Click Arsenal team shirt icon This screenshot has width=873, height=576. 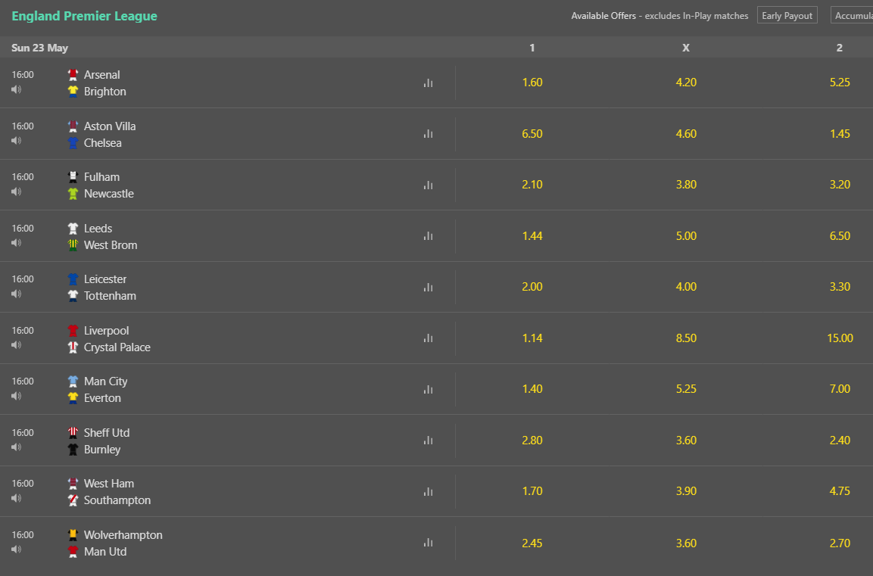[x=73, y=75]
